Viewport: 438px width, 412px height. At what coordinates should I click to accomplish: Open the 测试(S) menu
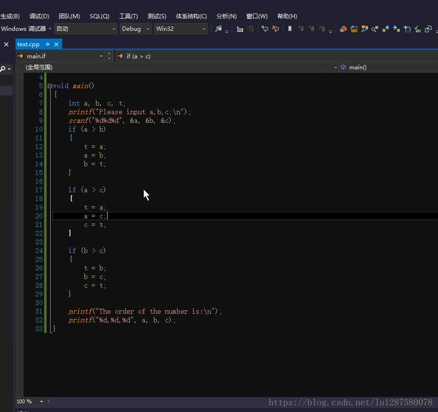[x=157, y=16]
